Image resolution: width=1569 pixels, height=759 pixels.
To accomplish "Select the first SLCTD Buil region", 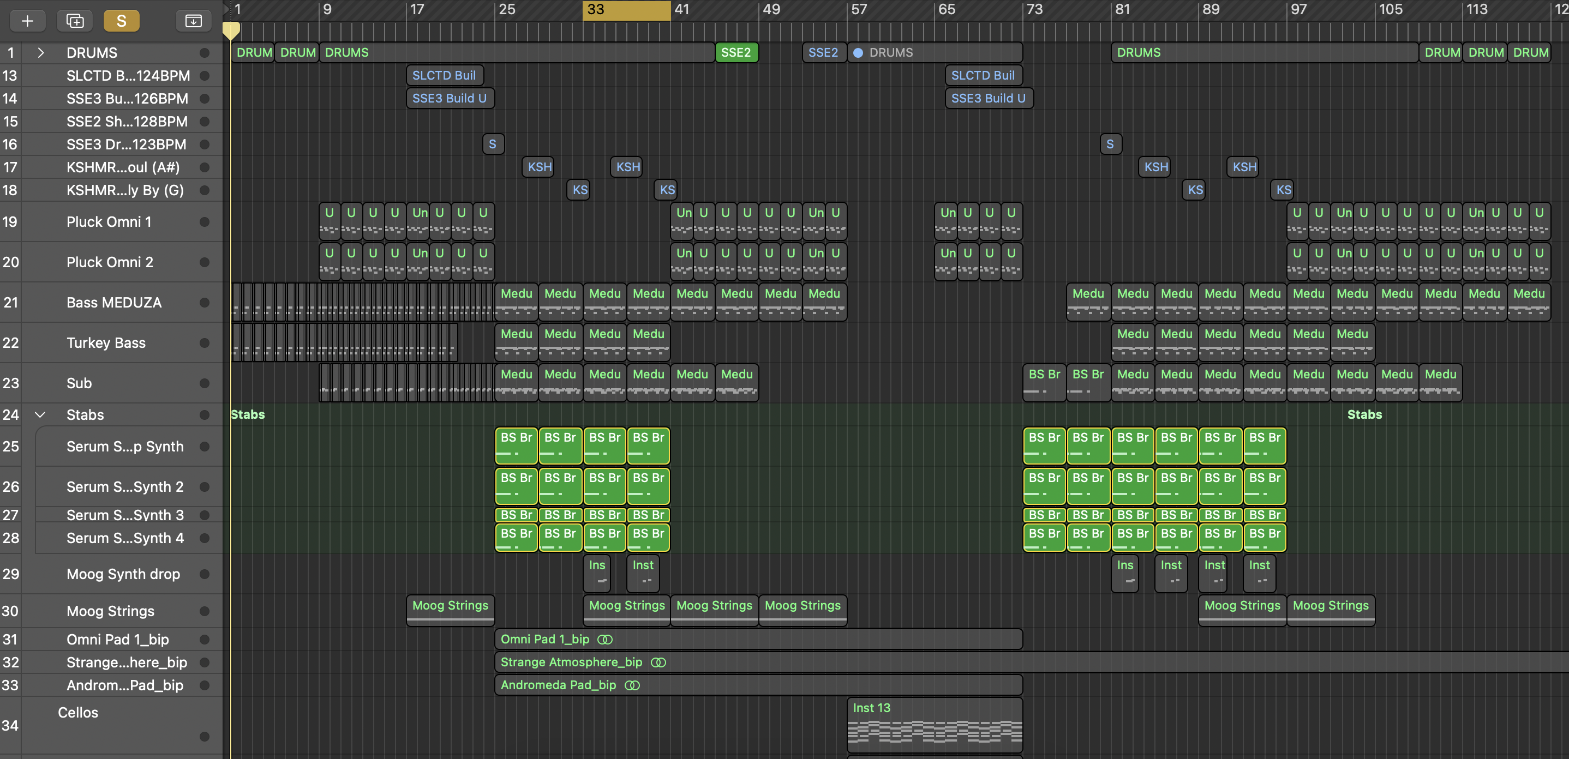I will [445, 75].
